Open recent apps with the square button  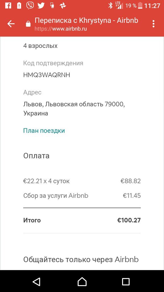(126, 281)
